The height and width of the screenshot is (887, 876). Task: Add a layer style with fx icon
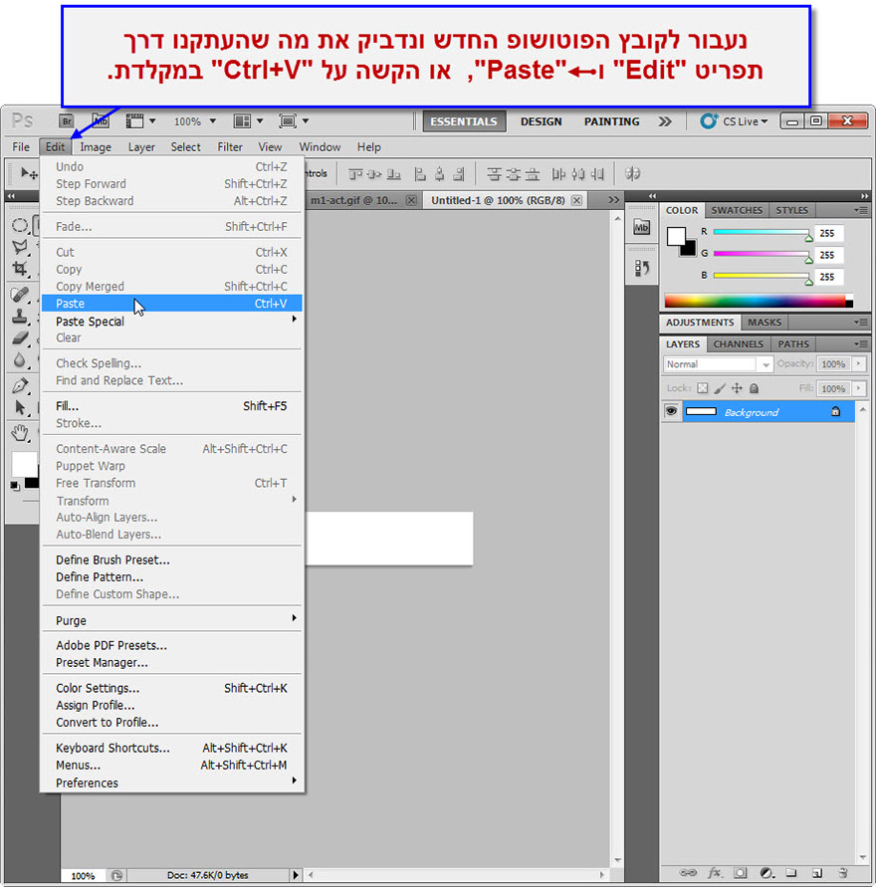coord(715,872)
